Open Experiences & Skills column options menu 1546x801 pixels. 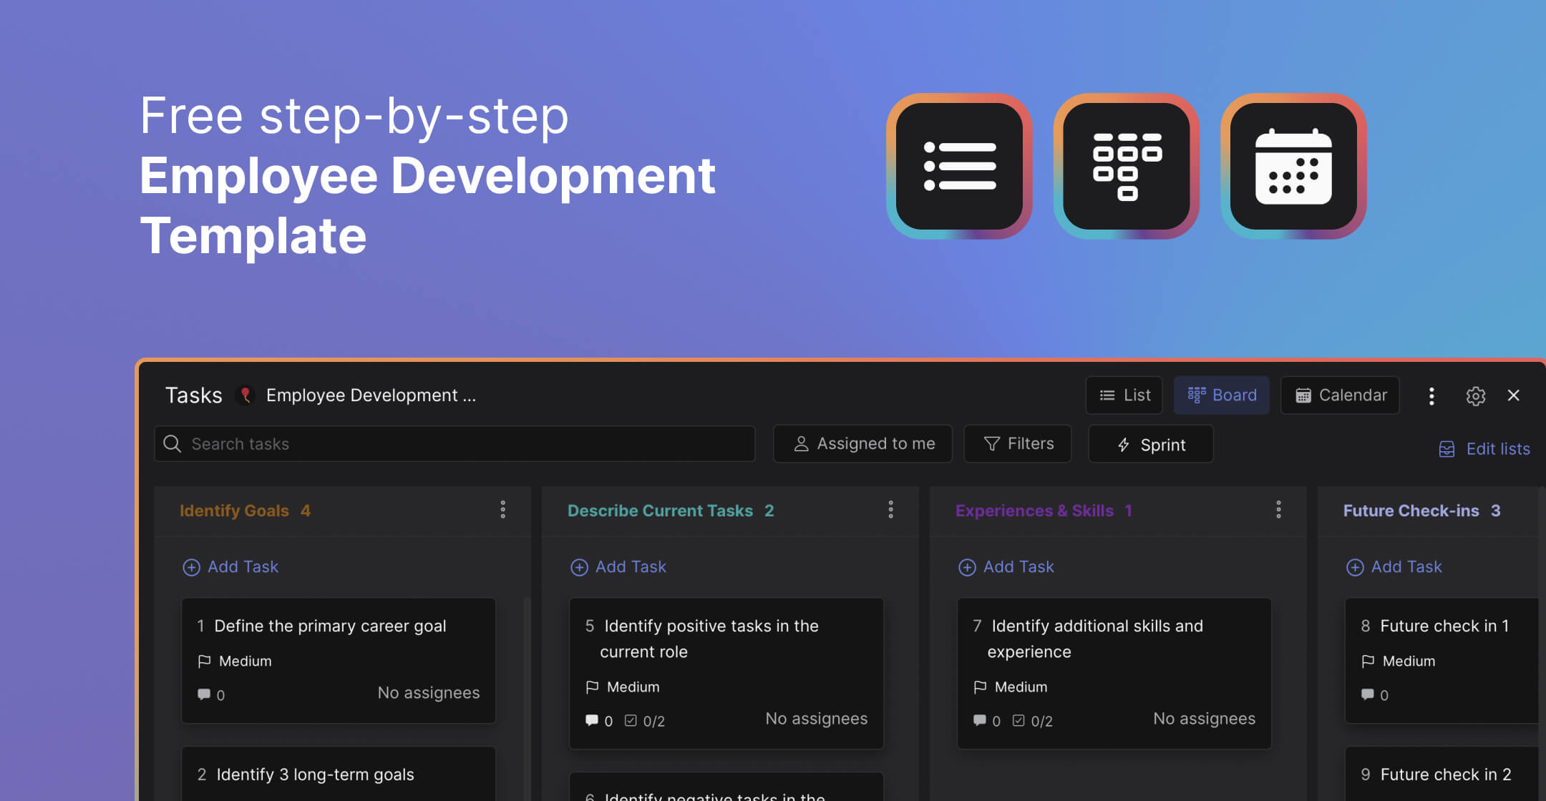click(1278, 510)
